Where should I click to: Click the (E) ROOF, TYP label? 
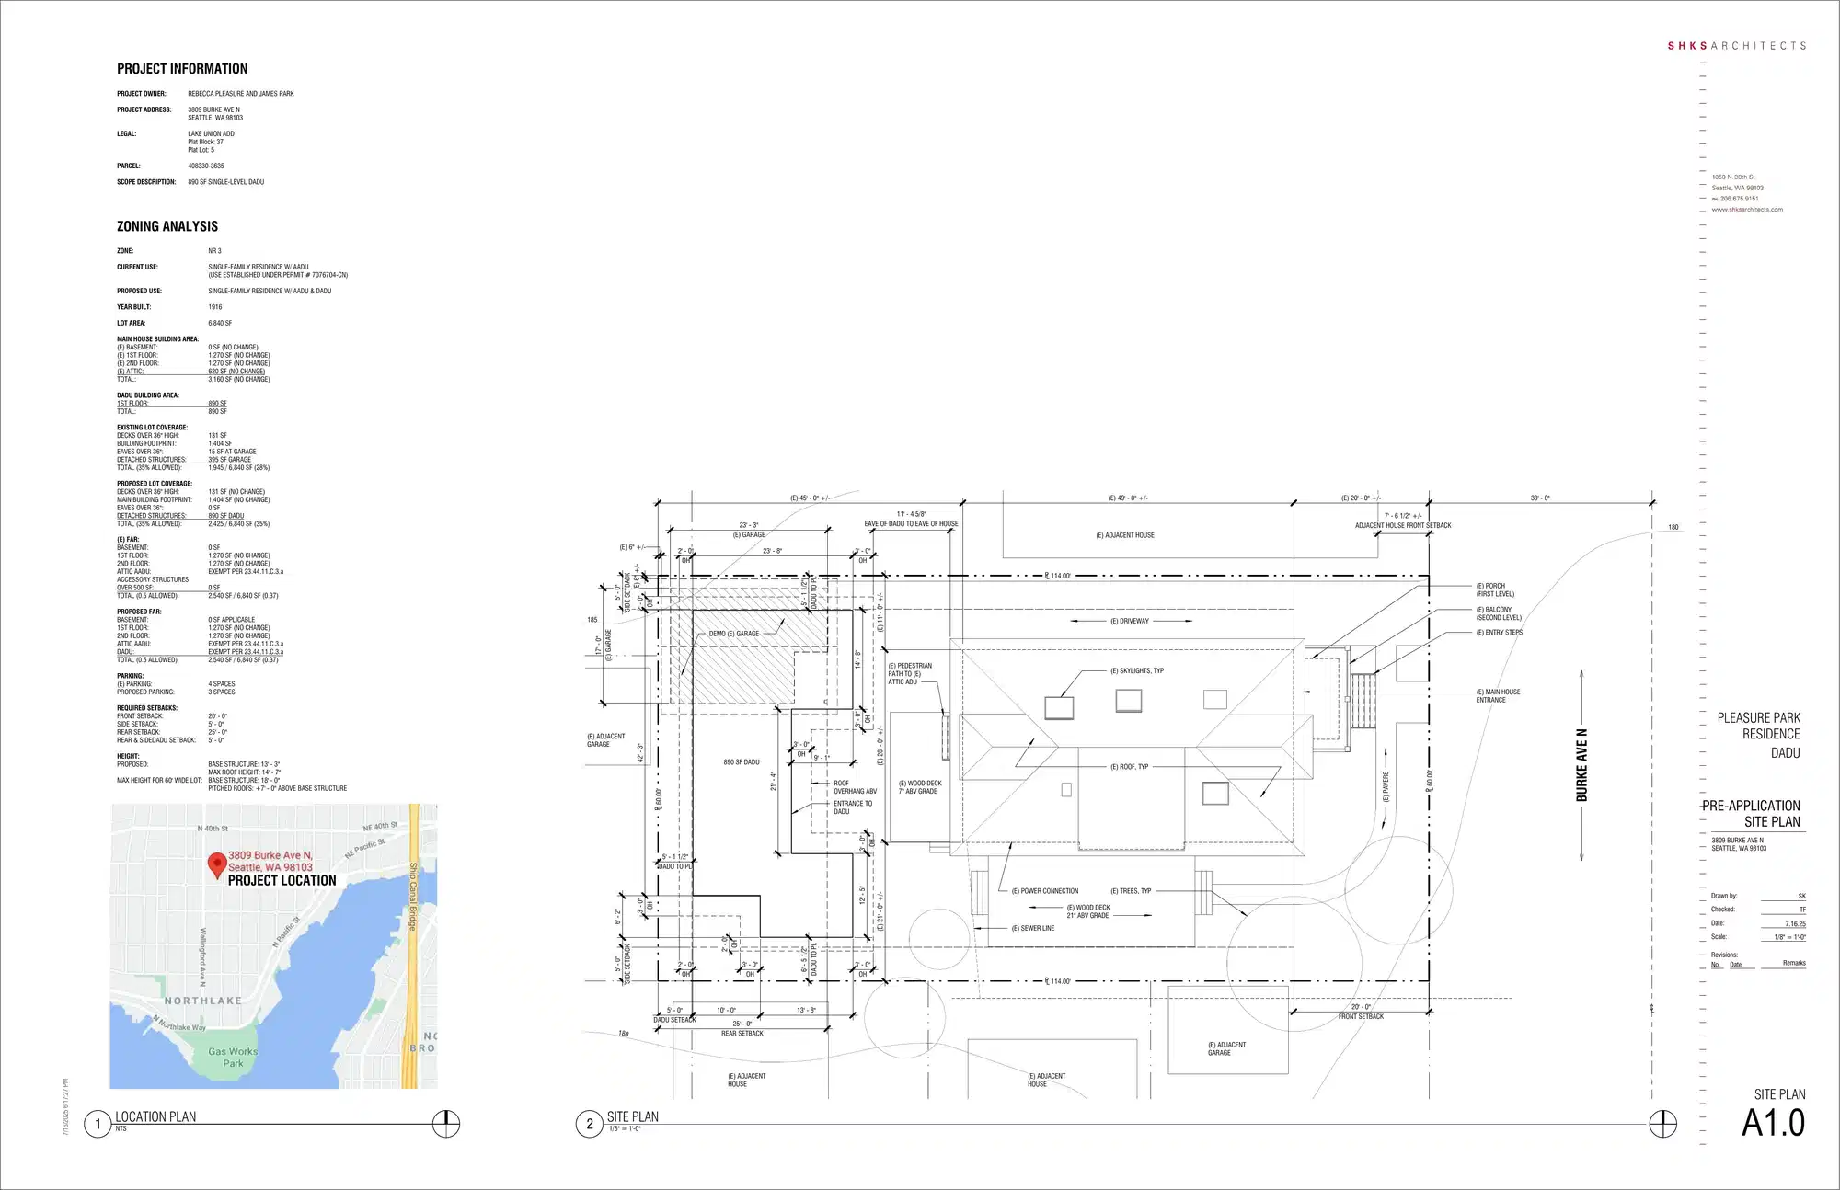(x=1129, y=766)
